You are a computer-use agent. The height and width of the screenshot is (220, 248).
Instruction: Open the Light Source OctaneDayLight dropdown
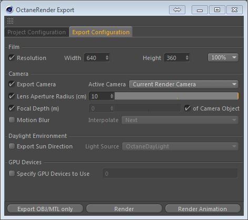point(180,146)
